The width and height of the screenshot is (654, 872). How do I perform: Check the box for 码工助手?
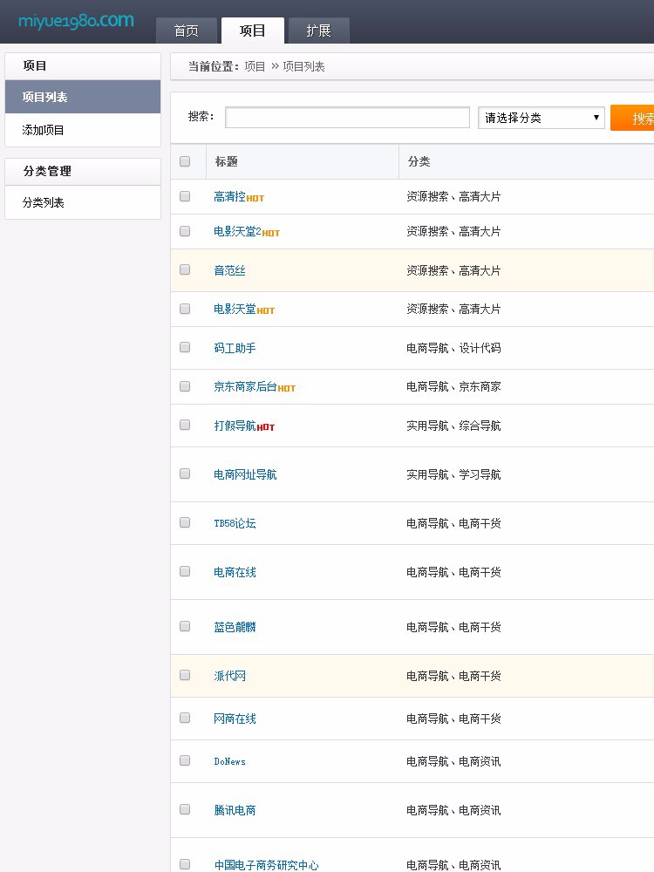click(185, 348)
